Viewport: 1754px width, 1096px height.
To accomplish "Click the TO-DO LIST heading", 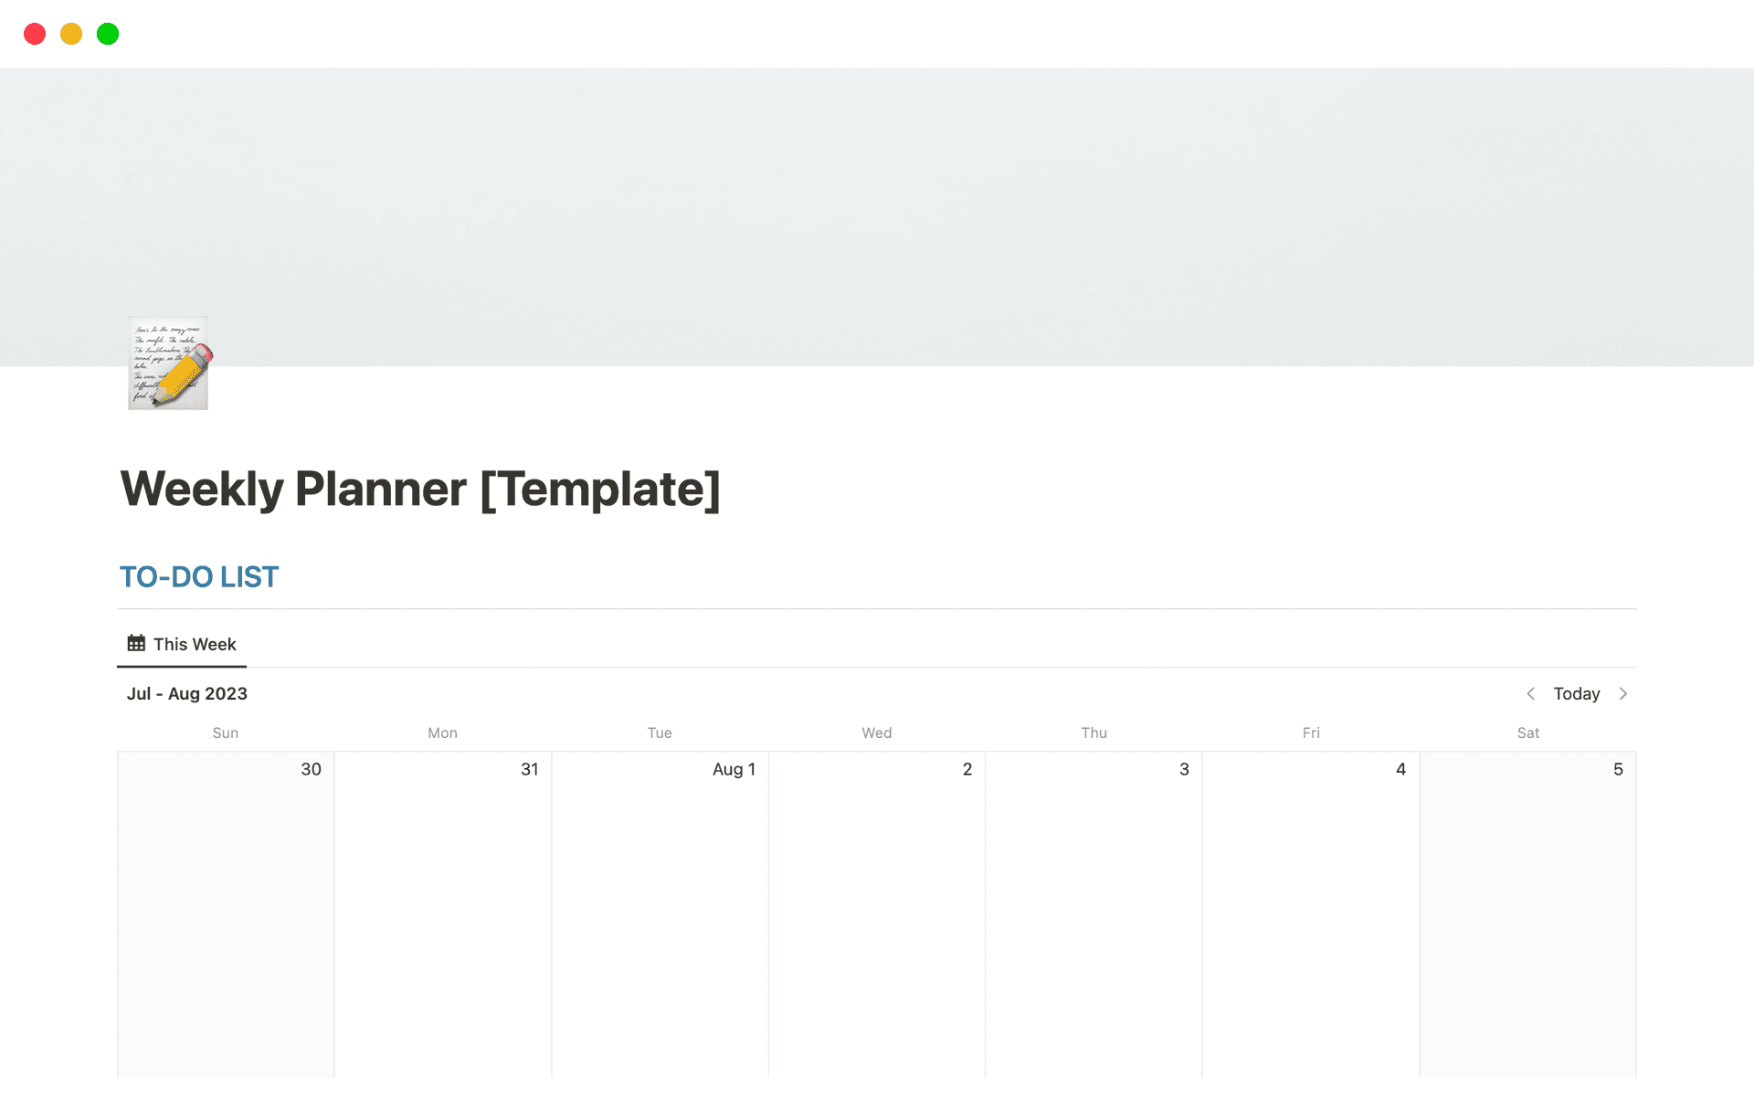I will pos(198,576).
